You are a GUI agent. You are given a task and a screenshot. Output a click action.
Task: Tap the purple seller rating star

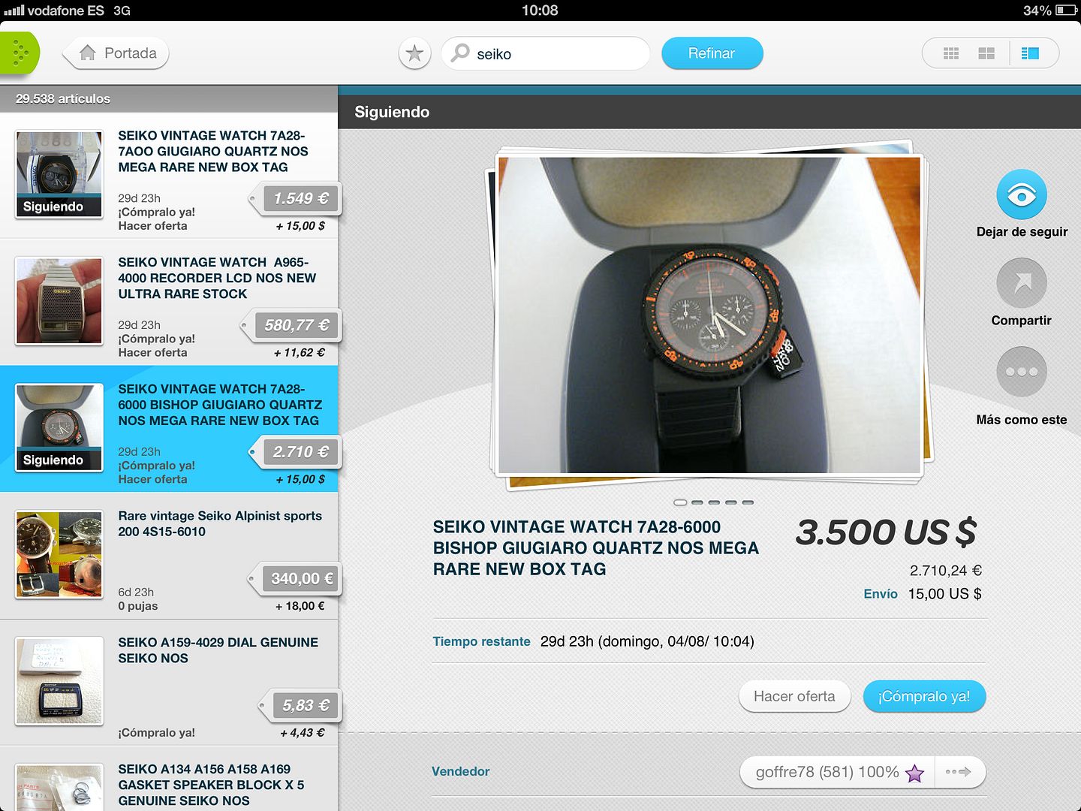coord(914,773)
